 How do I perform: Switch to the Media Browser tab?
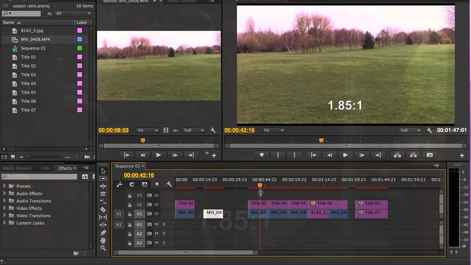[18, 168]
